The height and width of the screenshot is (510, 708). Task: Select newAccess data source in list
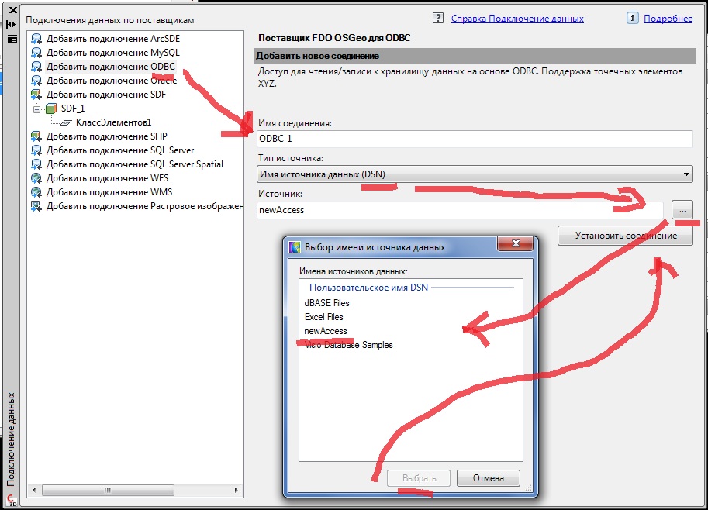tap(326, 331)
